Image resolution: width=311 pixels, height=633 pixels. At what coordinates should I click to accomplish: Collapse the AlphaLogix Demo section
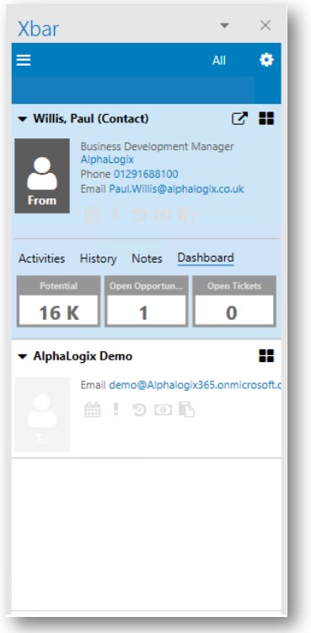(23, 356)
